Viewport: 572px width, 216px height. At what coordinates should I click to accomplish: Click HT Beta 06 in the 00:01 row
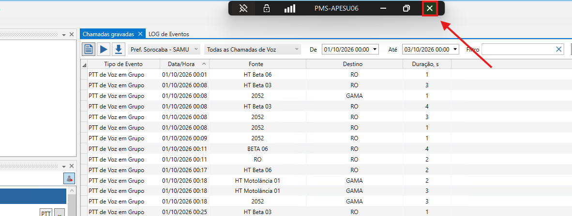(257, 75)
